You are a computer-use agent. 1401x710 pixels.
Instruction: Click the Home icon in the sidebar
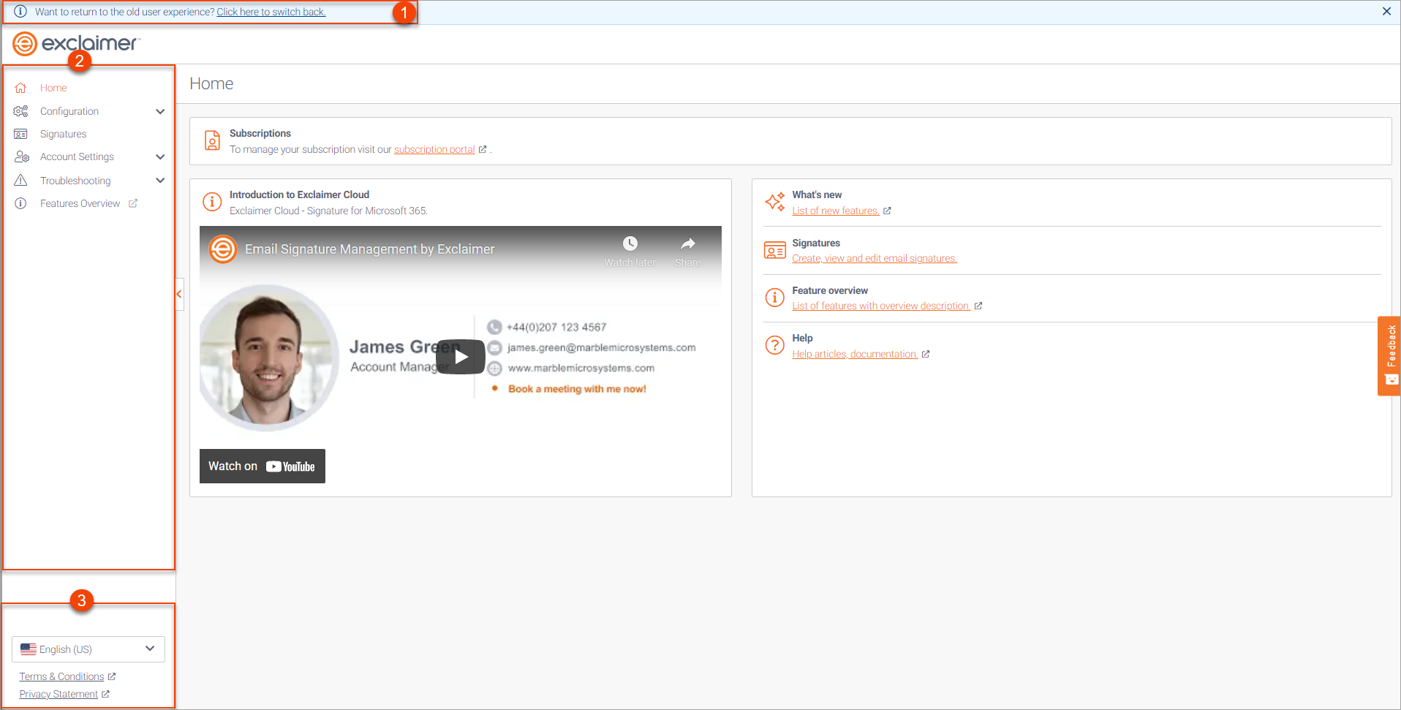point(20,88)
